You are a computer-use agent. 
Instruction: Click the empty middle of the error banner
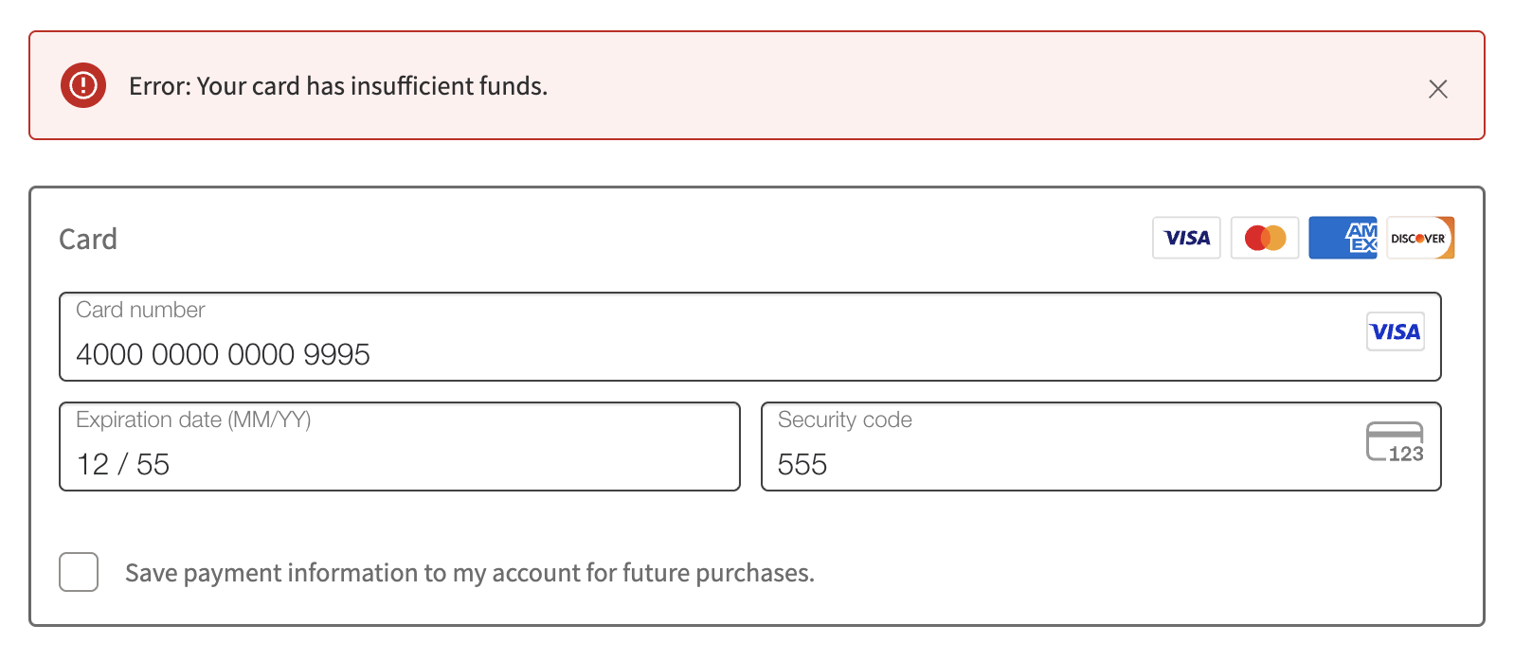[985, 86]
